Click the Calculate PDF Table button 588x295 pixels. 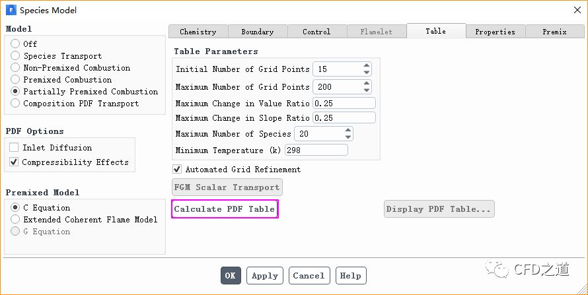click(x=225, y=209)
